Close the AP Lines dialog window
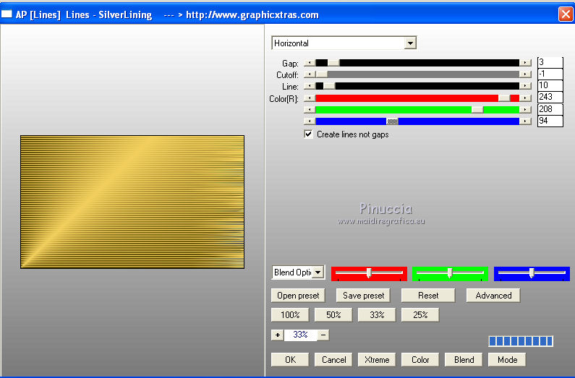The width and height of the screenshot is (575, 378). click(x=566, y=14)
